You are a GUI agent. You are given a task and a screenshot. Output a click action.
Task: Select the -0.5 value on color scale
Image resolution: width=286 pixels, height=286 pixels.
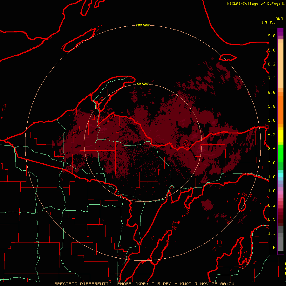coord(271,219)
